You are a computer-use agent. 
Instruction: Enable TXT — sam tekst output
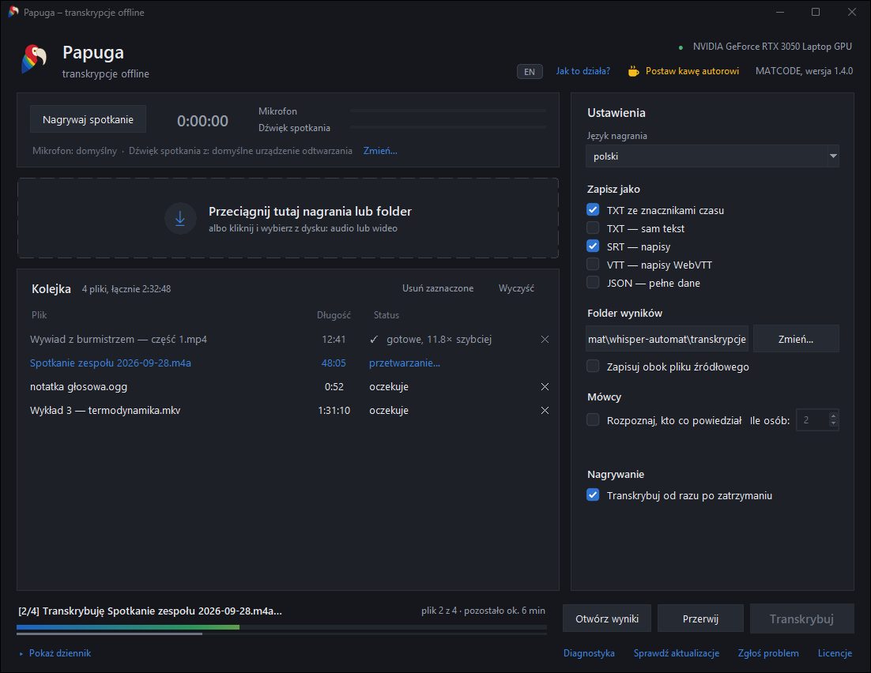[593, 228]
